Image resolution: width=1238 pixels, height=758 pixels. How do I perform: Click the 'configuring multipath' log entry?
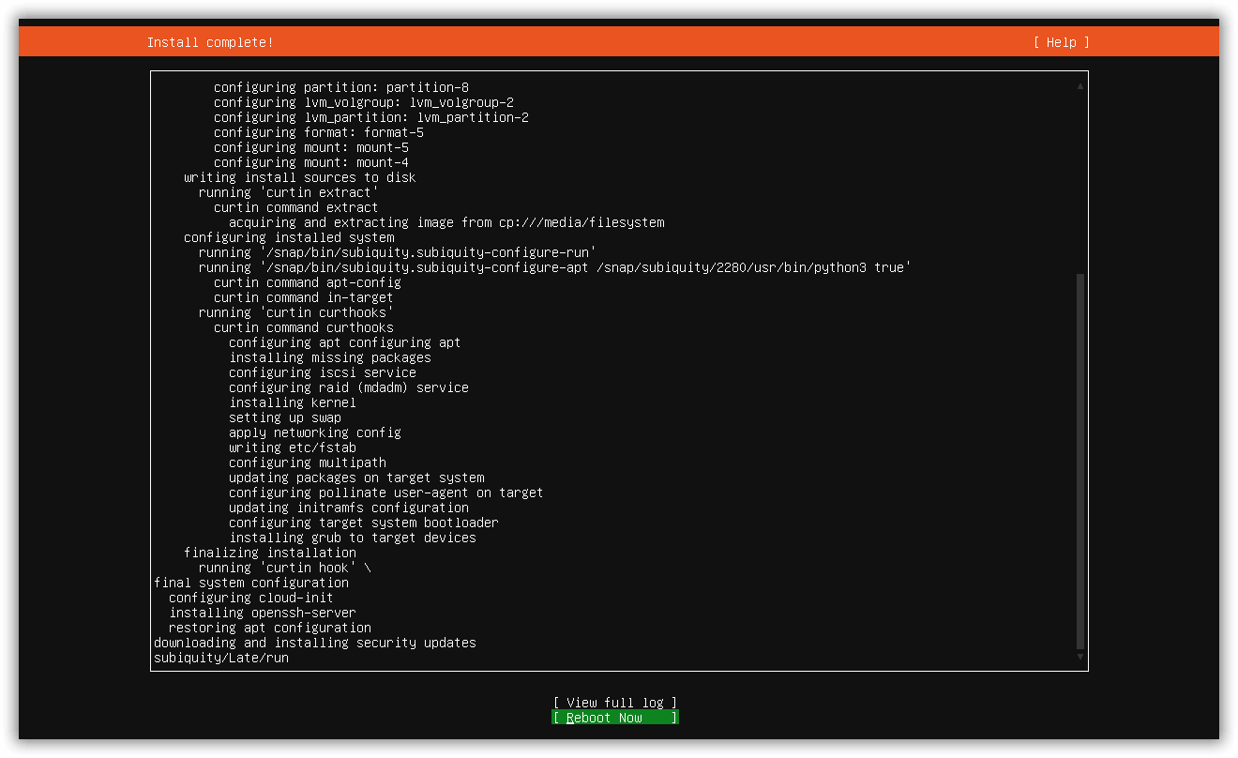[308, 462]
